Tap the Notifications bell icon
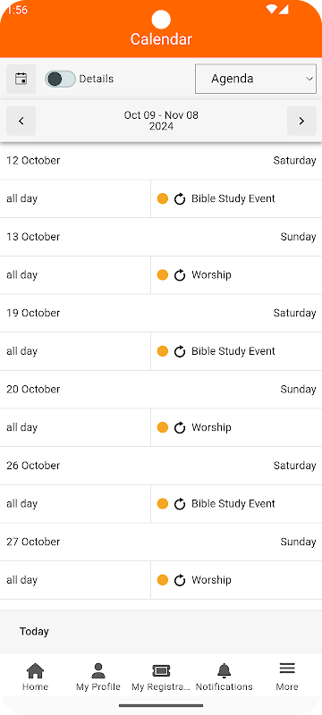 (224, 671)
